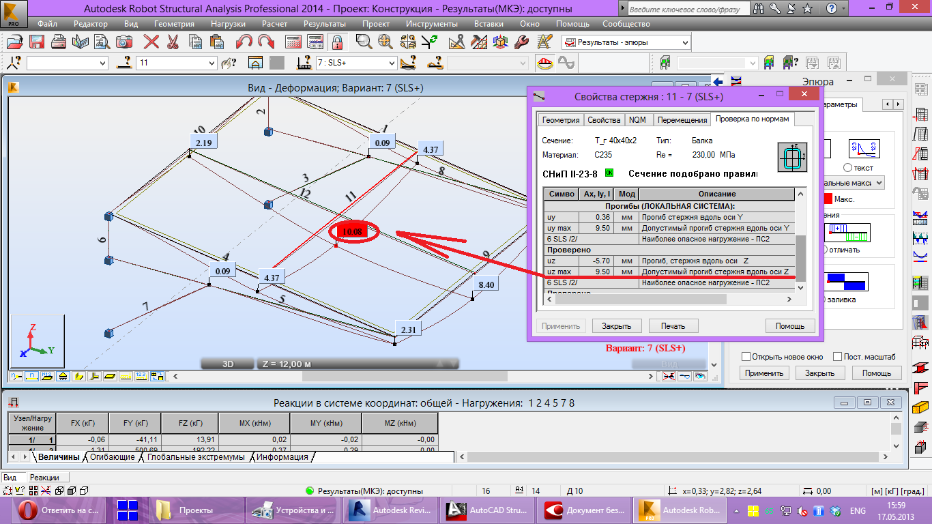Open Opera 'Ответить на с...' in taskbar

click(59, 510)
